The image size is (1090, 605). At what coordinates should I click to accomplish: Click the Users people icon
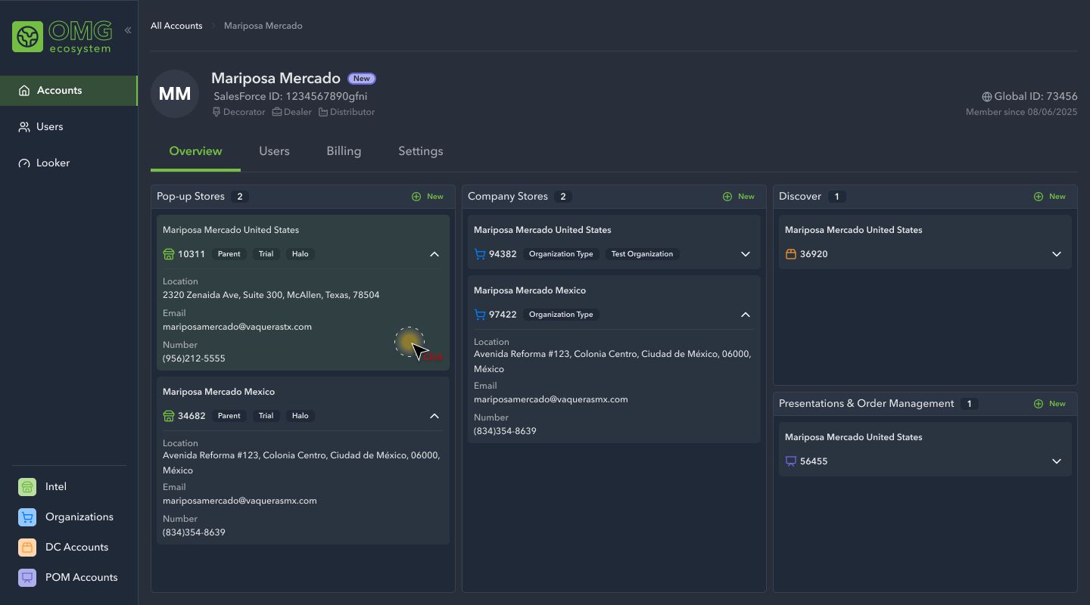[24, 127]
